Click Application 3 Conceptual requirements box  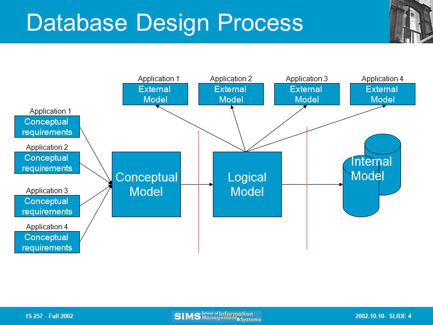pyautogui.click(x=47, y=206)
